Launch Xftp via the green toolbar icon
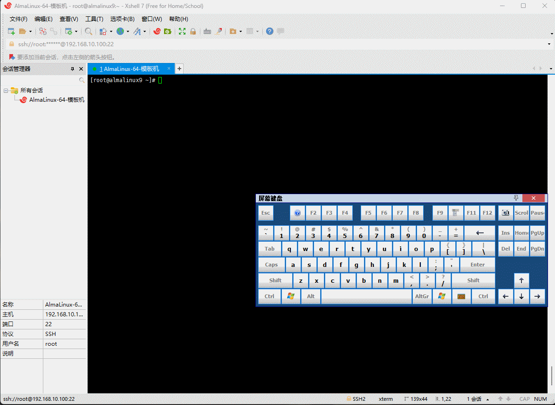The image size is (555, 405). point(168,31)
